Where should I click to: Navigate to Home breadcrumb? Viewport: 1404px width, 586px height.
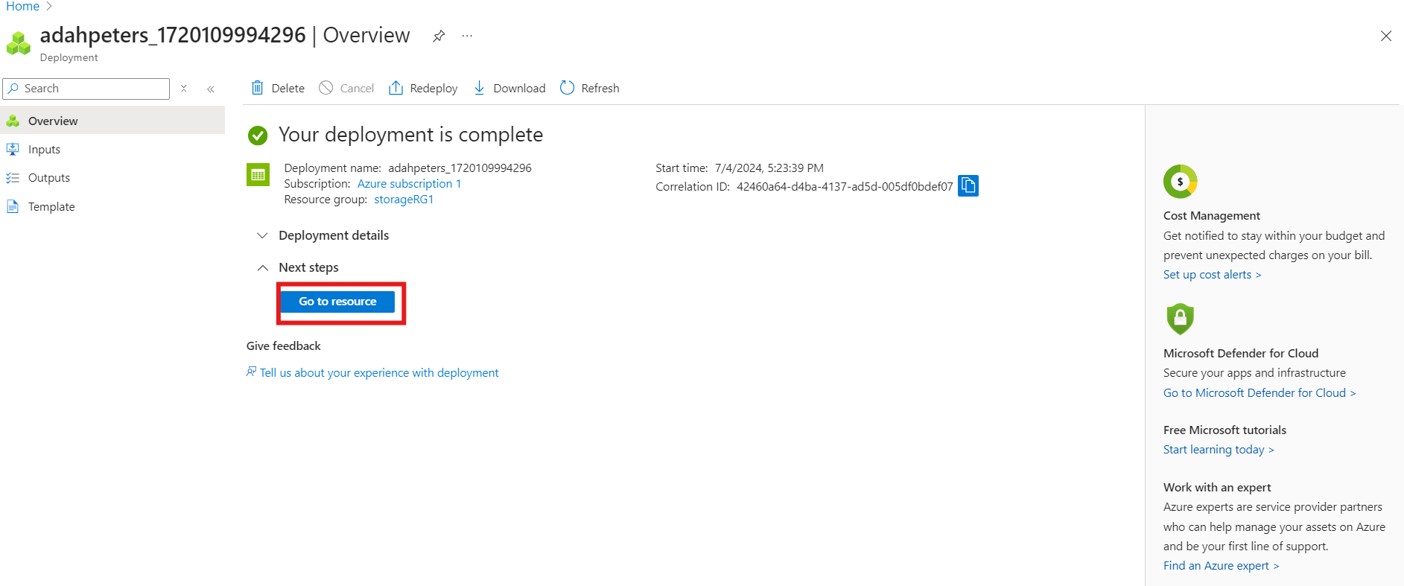[x=22, y=7]
